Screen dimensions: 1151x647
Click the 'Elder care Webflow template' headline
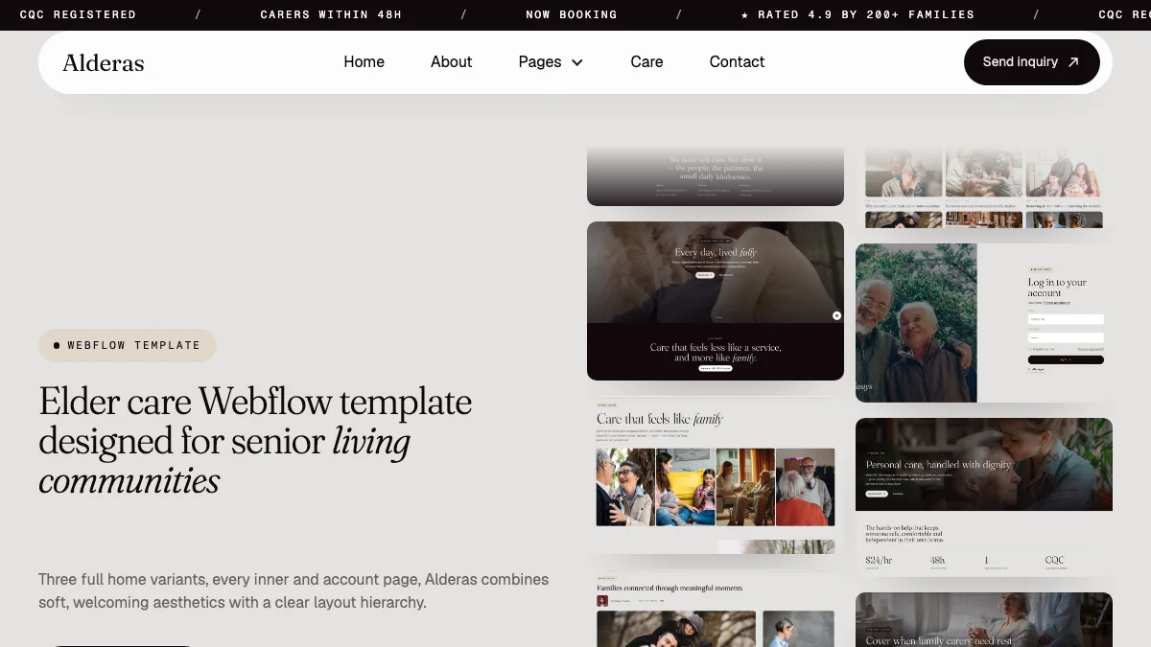(x=255, y=441)
